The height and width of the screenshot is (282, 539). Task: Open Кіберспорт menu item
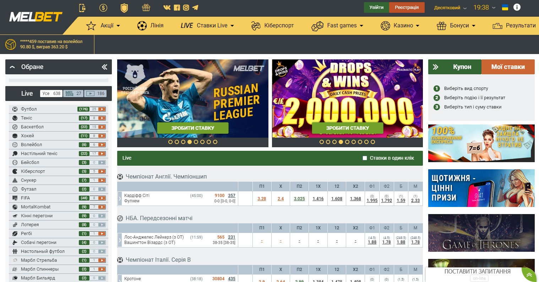[x=272, y=26]
